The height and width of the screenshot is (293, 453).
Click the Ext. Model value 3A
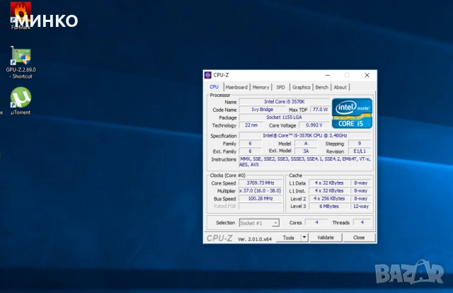(306, 151)
